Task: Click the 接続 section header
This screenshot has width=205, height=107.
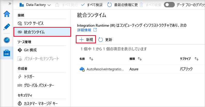Action: tap(21, 15)
